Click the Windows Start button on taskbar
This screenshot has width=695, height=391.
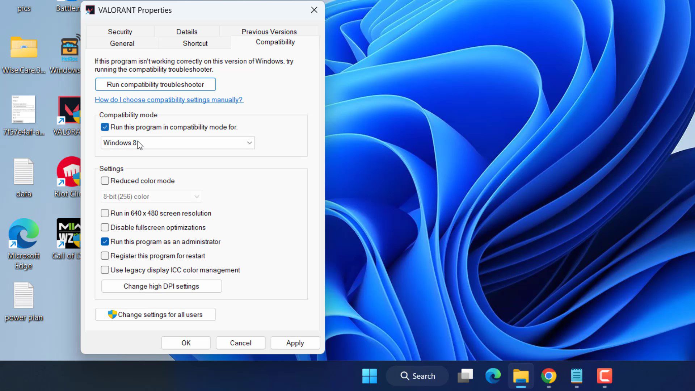(x=370, y=376)
